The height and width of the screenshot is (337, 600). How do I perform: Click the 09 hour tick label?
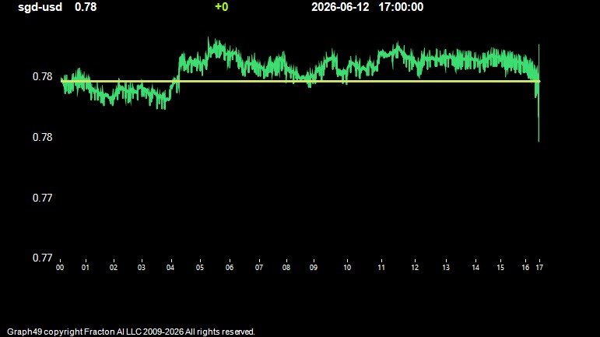[x=314, y=268]
